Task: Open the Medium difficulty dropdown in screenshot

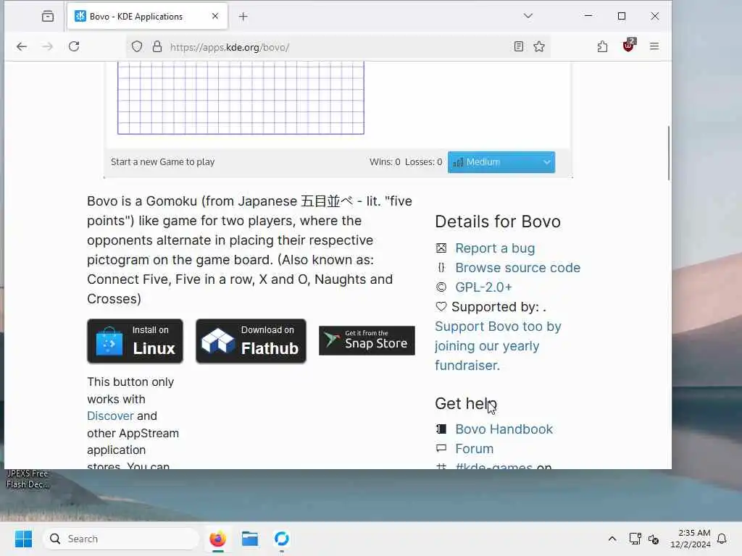Action: click(x=501, y=162)
